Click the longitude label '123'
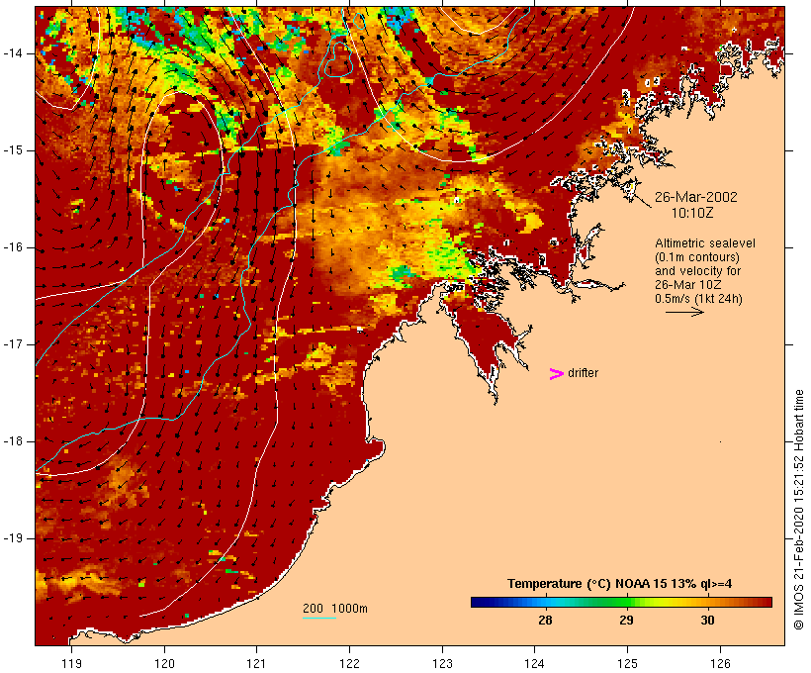The width and height of the screenshot is (811, 673). pos(442,664)
